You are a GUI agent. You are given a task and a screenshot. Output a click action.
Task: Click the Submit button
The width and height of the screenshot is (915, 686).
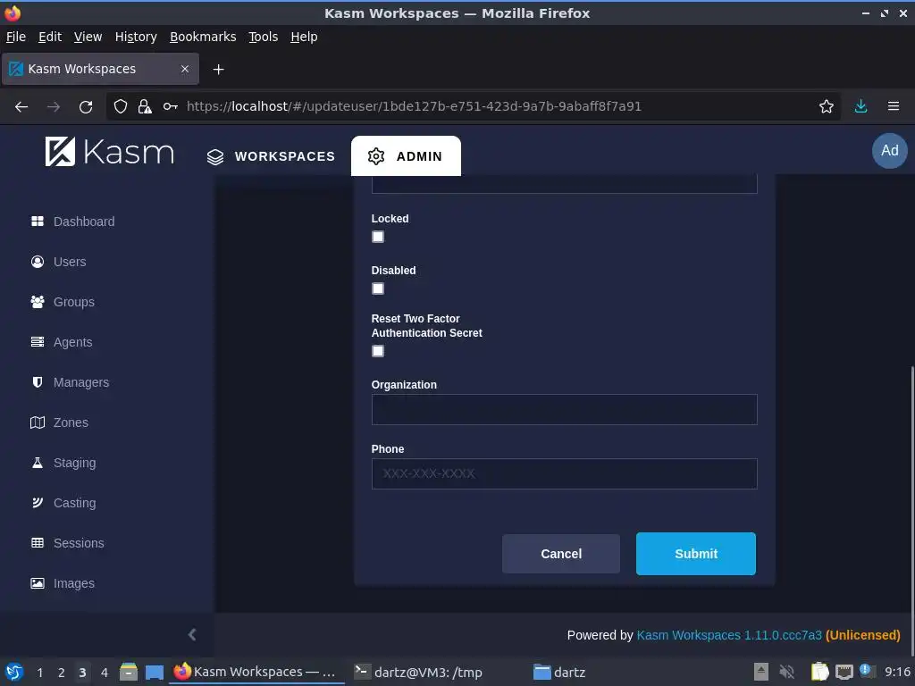click(x=695, y=554)
